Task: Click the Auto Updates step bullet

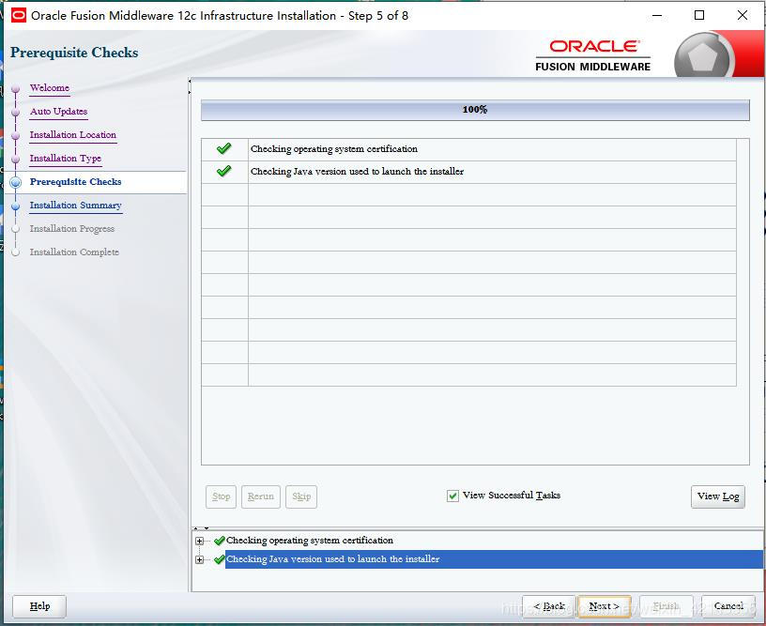Action: 16,112
